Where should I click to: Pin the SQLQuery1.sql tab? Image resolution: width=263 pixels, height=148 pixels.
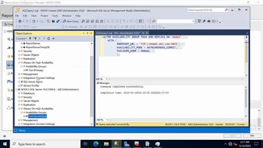(143, 33)
